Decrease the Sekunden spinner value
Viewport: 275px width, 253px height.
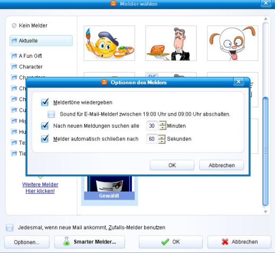click(x=162, y=141)
